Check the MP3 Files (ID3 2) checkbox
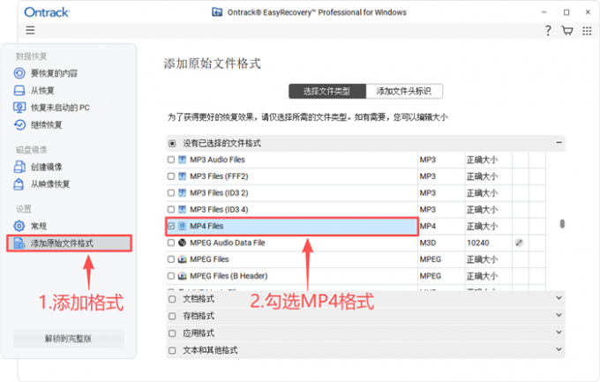 (171, 193)
